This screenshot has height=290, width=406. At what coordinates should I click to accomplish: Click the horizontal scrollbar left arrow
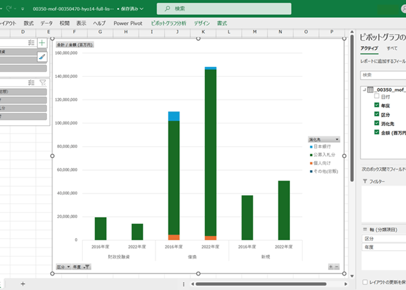coord(192,284)
